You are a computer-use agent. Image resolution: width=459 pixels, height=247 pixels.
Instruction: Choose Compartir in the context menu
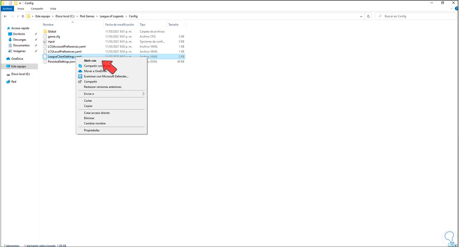tap(111, 82)
